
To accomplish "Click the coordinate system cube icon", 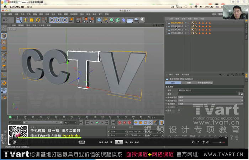I will [x=71, y=20].
